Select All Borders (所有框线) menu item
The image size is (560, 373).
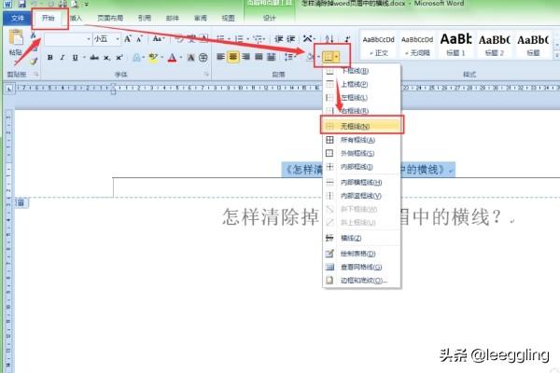pos(362,140)
